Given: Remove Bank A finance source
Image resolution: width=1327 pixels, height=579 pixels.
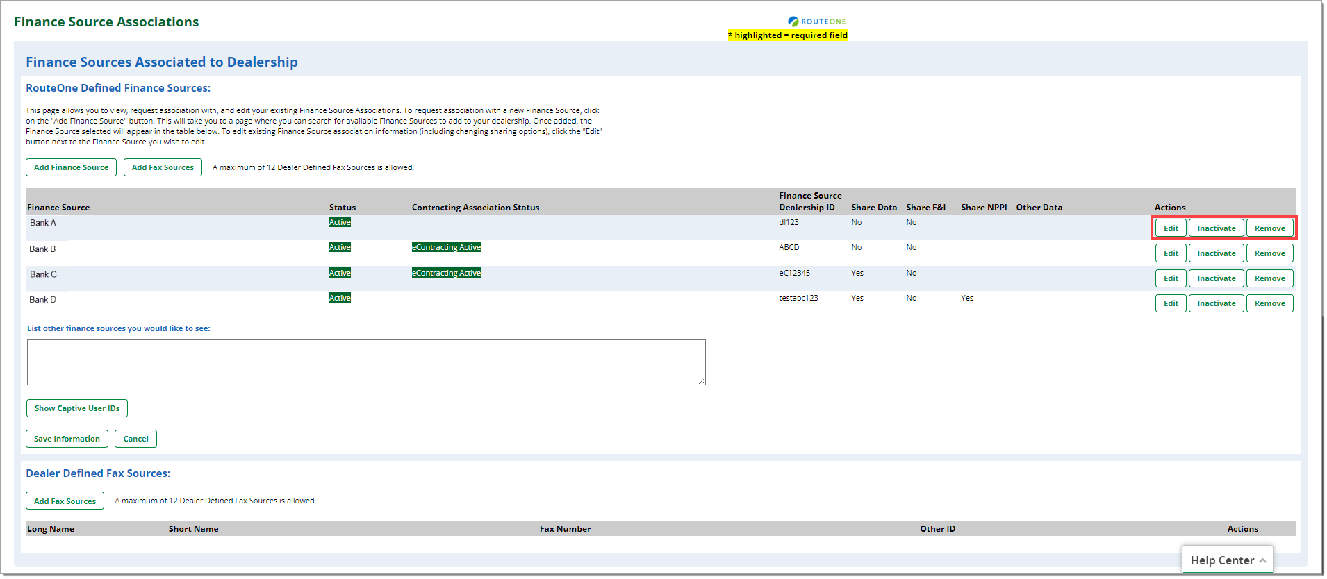Looking at the screenshot, I should coord(1269,228).
